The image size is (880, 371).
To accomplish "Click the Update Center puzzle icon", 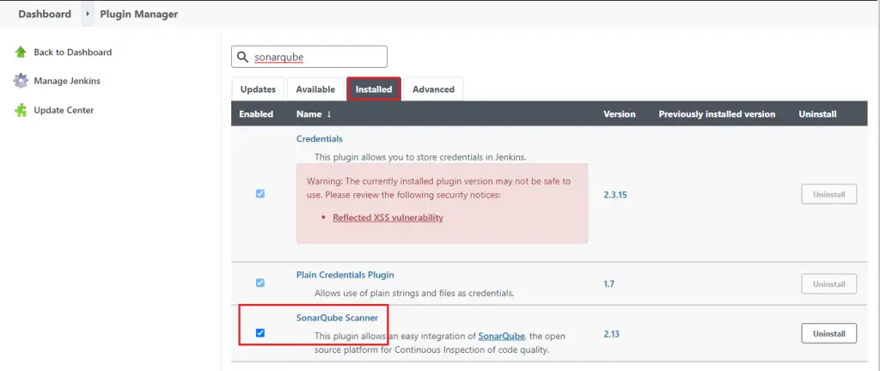I will (21, 111).
